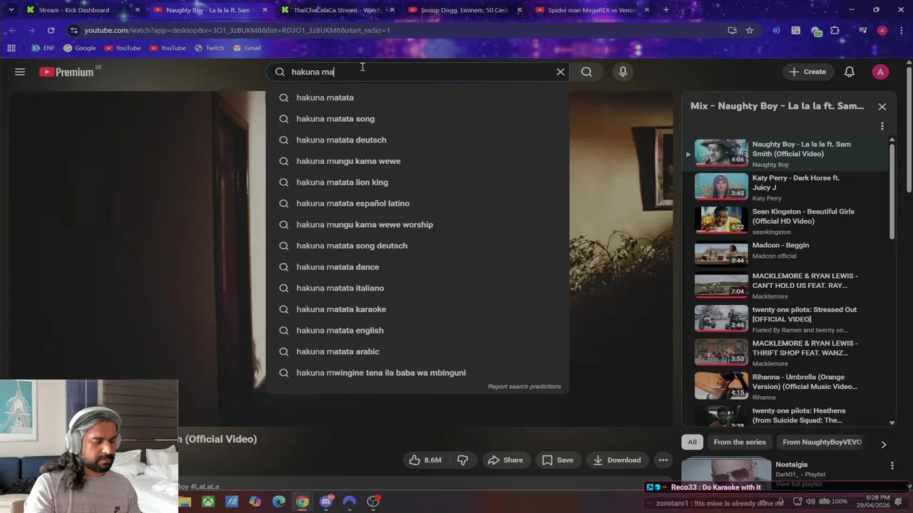Choose suggestion hakuna matata english
913x513 pixels.
[418, 331]
